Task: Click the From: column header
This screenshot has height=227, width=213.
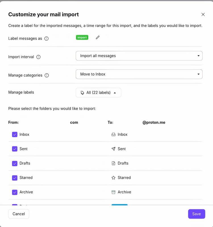Action: (14, 123)
